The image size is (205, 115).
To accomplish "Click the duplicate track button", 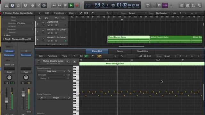I will click(46, 18).
